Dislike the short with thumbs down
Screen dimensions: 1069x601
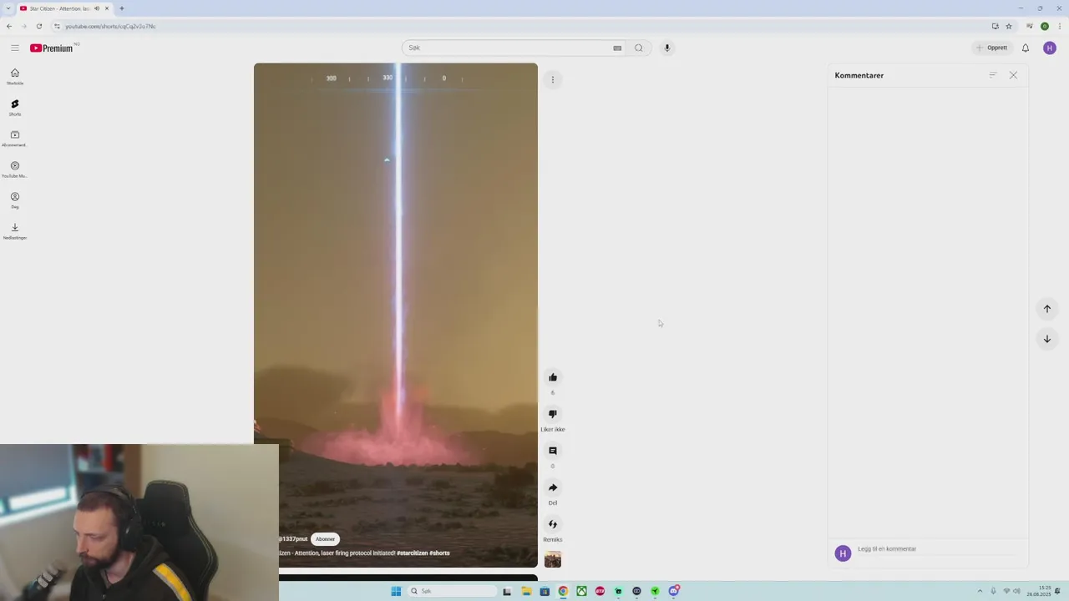pos(552,414)
